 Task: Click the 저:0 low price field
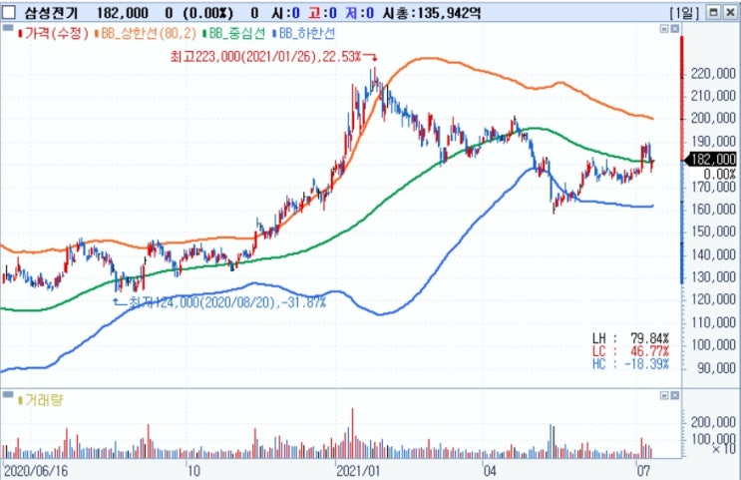(360, 13)
